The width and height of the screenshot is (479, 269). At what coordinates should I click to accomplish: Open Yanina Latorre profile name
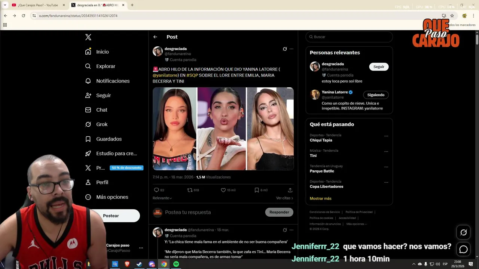pos(335,92)
